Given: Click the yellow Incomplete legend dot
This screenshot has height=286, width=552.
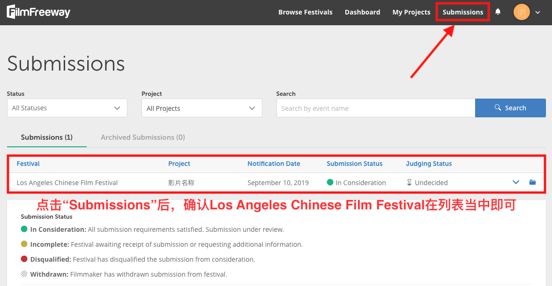Looking at the screenshot, I should click(24, 244).
